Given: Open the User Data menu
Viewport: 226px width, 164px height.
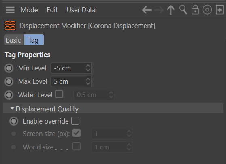Looking at the screenshot, I should (81, 10).
